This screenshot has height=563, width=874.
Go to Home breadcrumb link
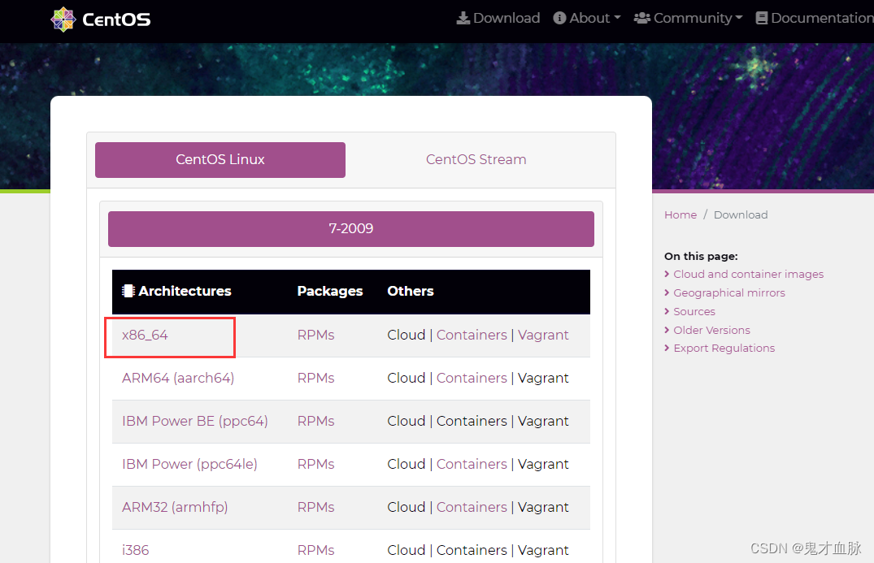coord(680,215)
